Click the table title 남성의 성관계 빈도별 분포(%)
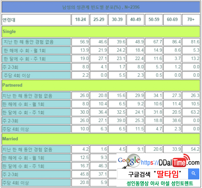The width and height of the screenshot is (202, 188). 101,7
